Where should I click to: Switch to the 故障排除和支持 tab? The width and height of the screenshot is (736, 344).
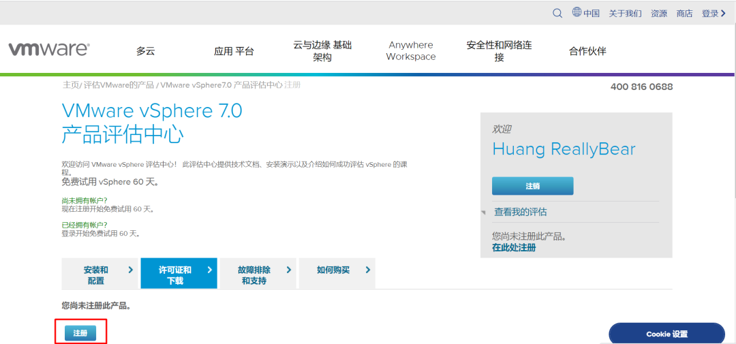(258, 273)
